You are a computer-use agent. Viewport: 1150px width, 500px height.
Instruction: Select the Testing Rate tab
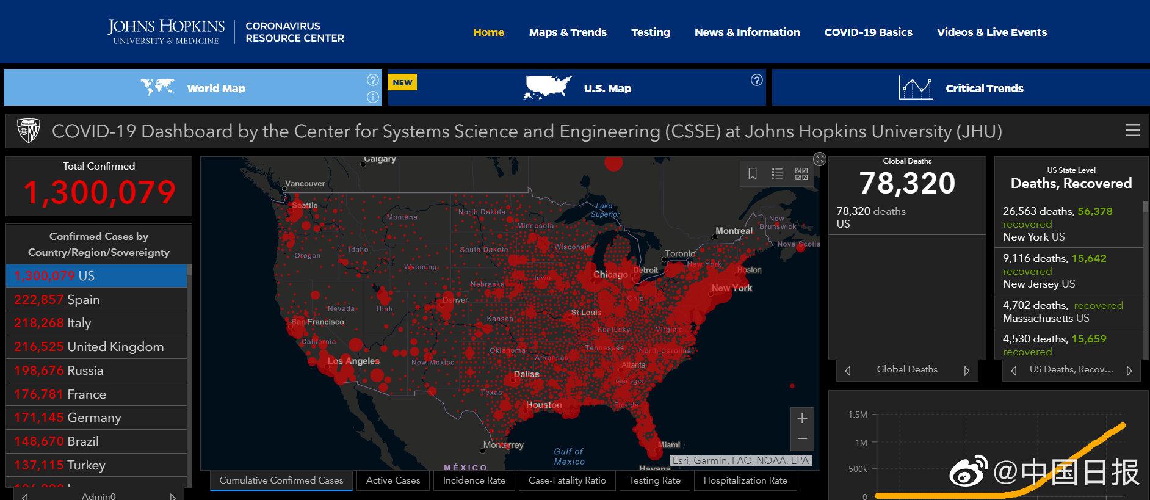(x=654, y=480)
